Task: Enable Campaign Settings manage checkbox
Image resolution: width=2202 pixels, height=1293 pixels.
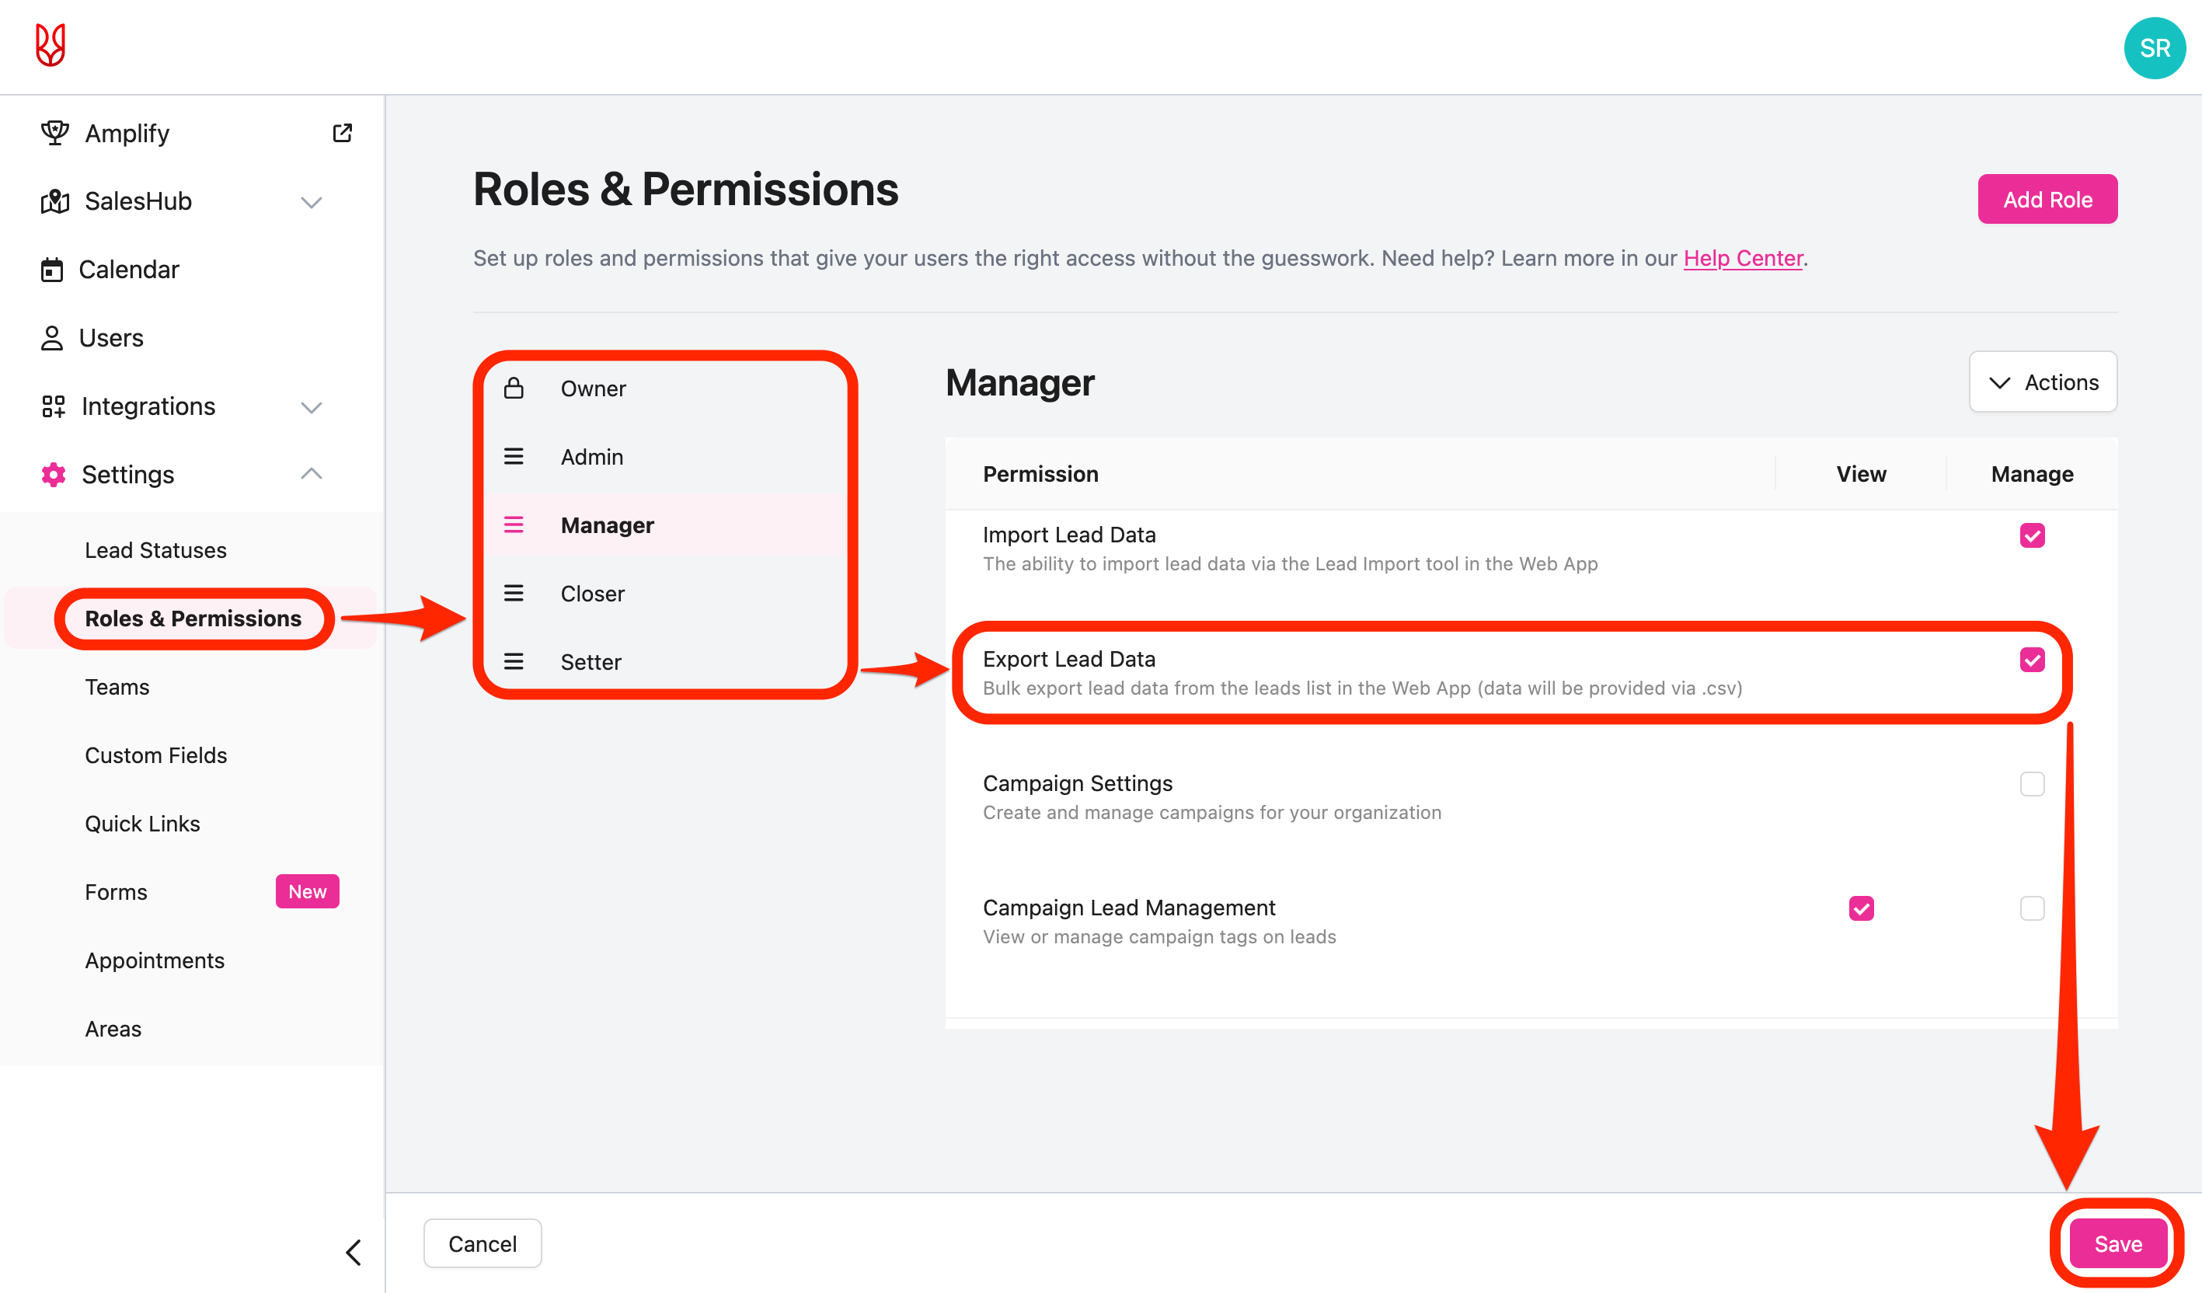Action: [2032, 784]
